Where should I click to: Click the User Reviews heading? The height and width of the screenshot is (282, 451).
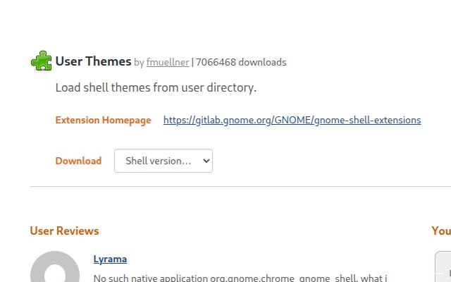64,231
